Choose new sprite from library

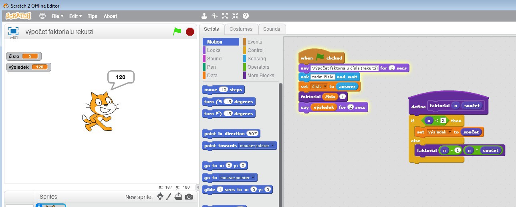pyautogui.click(x=160, y=197)
